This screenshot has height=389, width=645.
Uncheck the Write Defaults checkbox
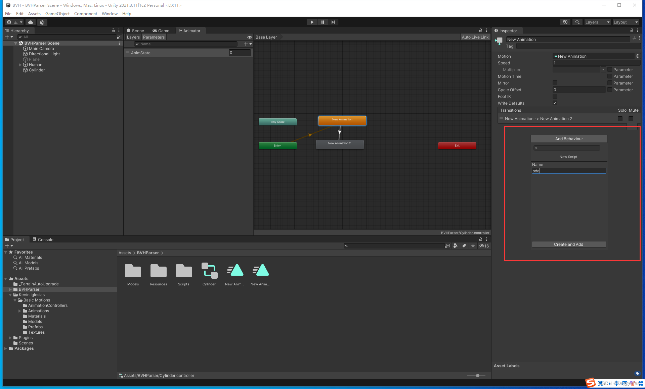555,103
